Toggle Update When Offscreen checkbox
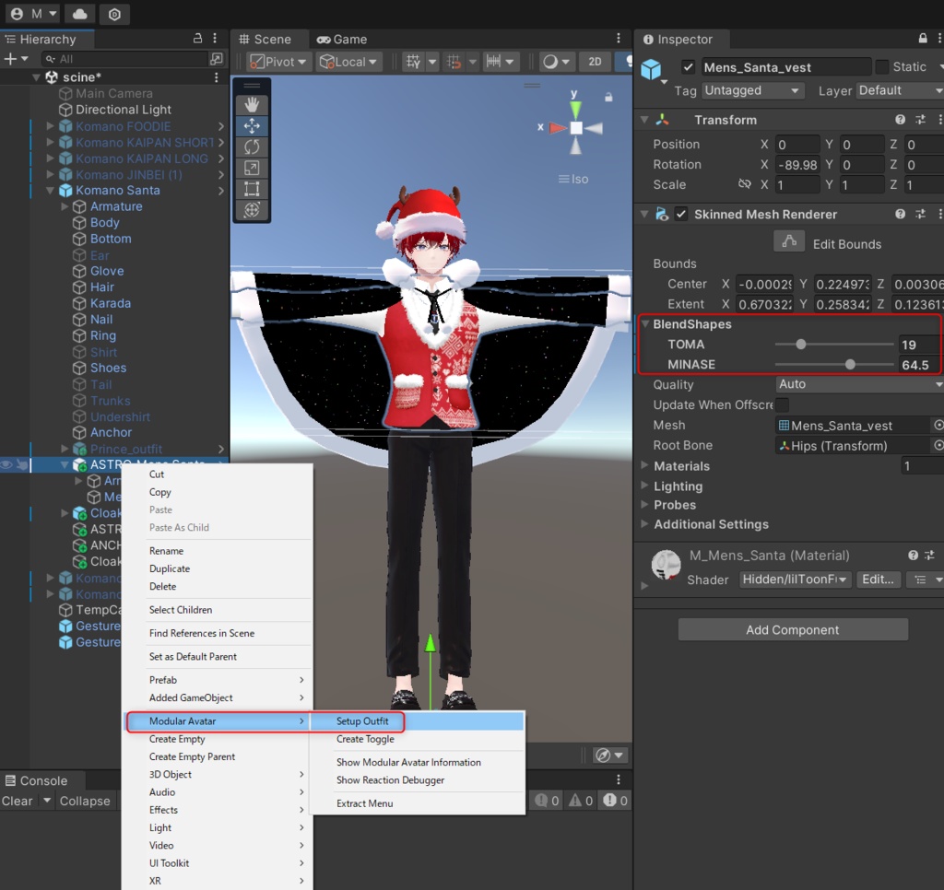 coord(782,405)
